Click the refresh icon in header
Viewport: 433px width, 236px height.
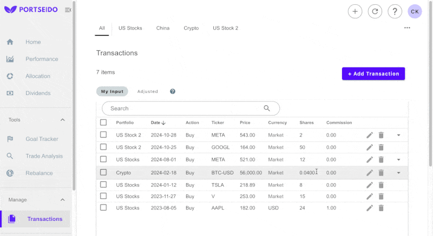(x=375, y=11)
